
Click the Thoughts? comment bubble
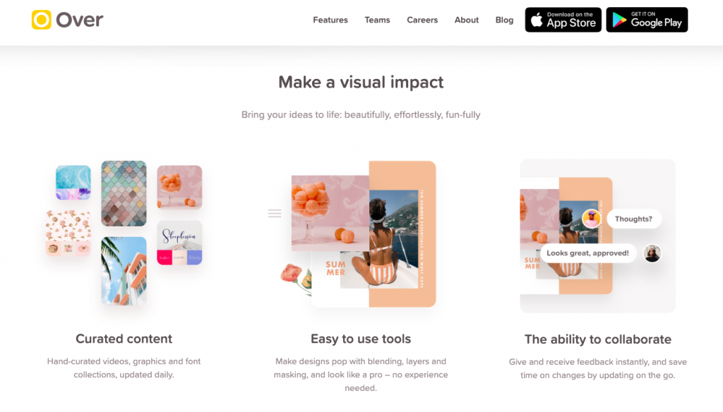coord(633,219)
